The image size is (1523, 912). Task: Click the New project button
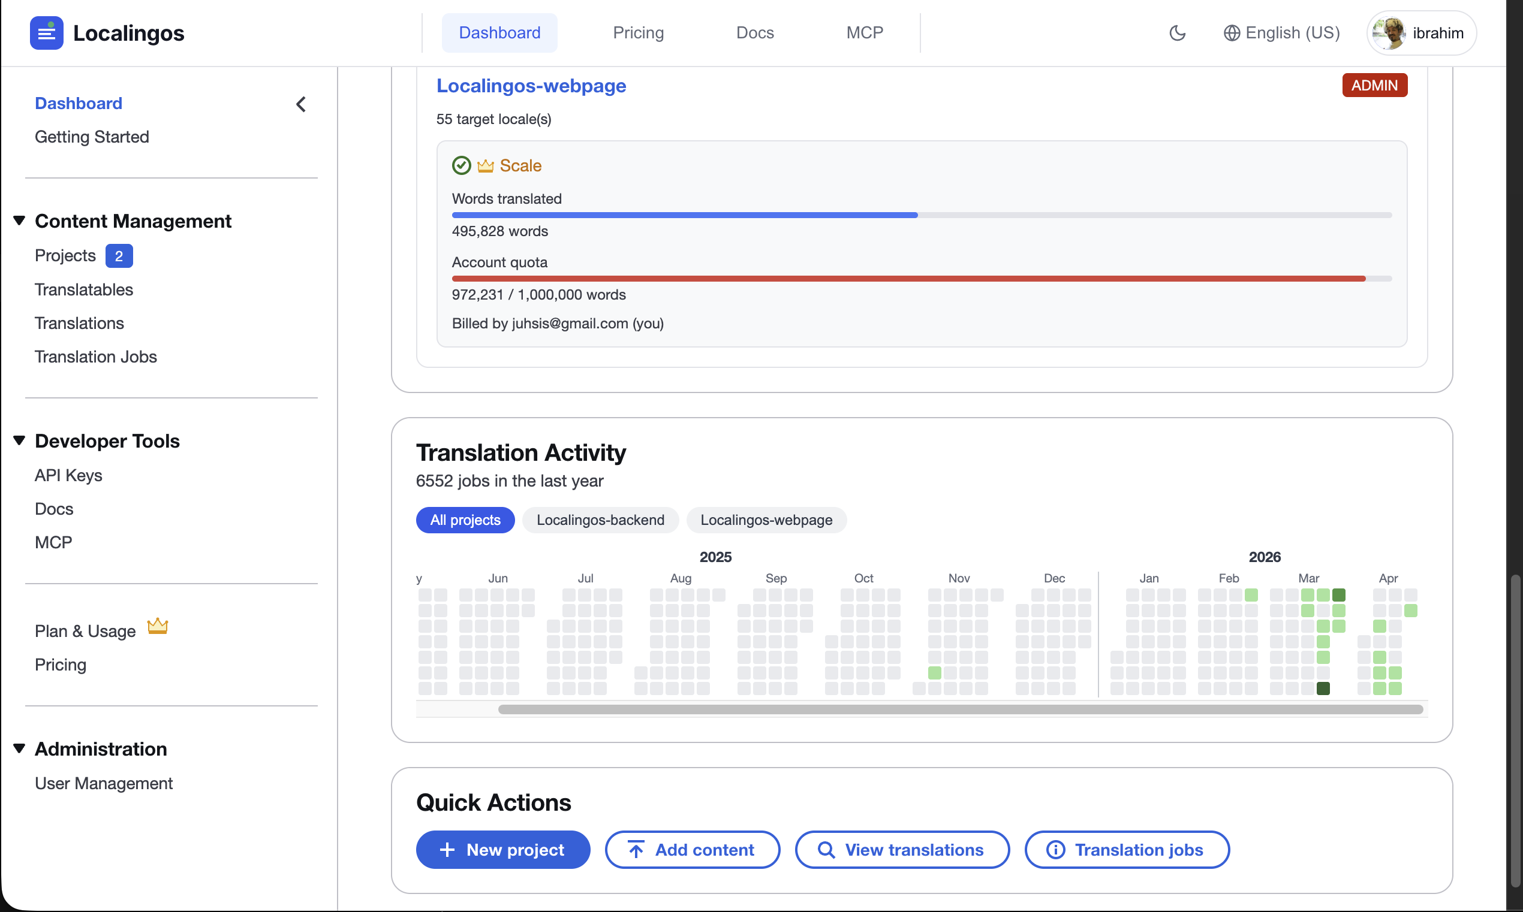click(502, 849)
